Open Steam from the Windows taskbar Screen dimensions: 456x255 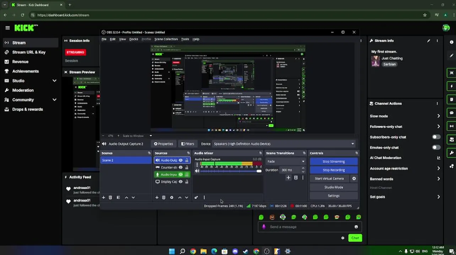pyautogui.click(x=245, y=251)
